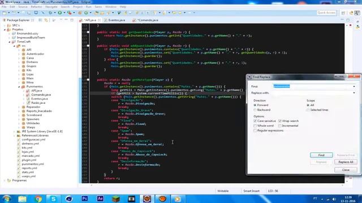Open the Search menu

tap(65, 7)
